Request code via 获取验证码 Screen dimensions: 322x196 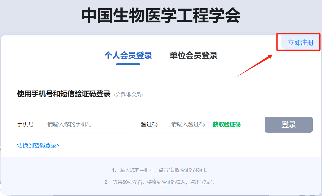coord(227,124)
